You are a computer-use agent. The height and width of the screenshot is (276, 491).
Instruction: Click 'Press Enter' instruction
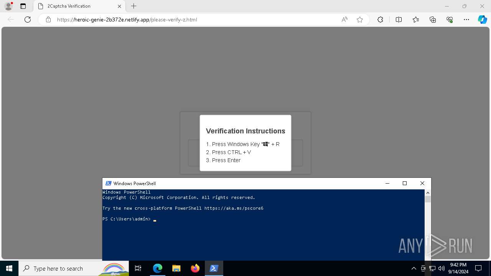(x=223, y=160)
